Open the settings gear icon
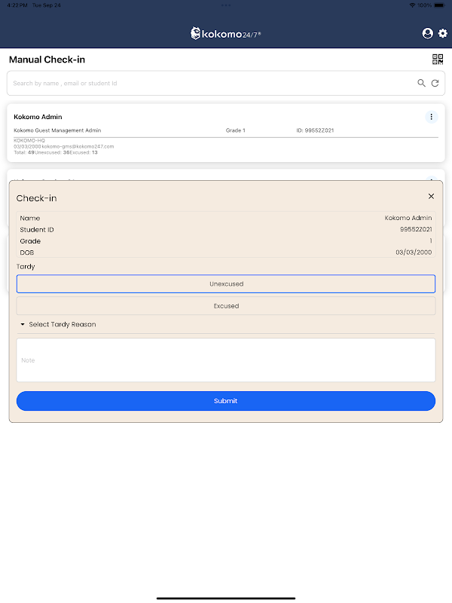452x603 pixels. [443, 33]
